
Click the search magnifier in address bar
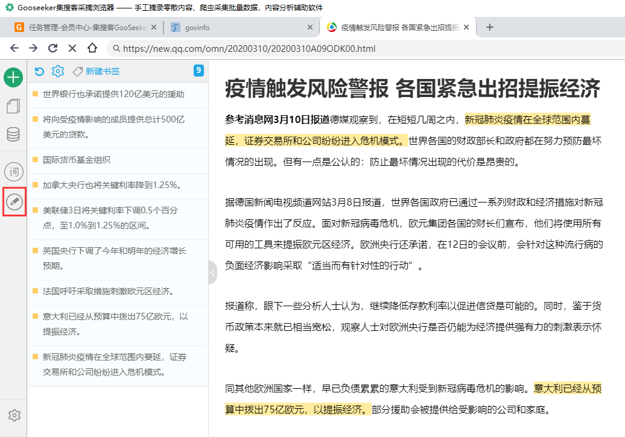point(116,49)
